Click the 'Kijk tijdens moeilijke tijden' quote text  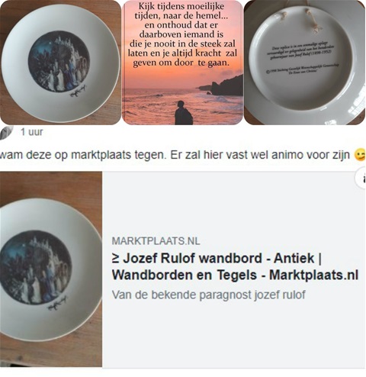(182, 35)
